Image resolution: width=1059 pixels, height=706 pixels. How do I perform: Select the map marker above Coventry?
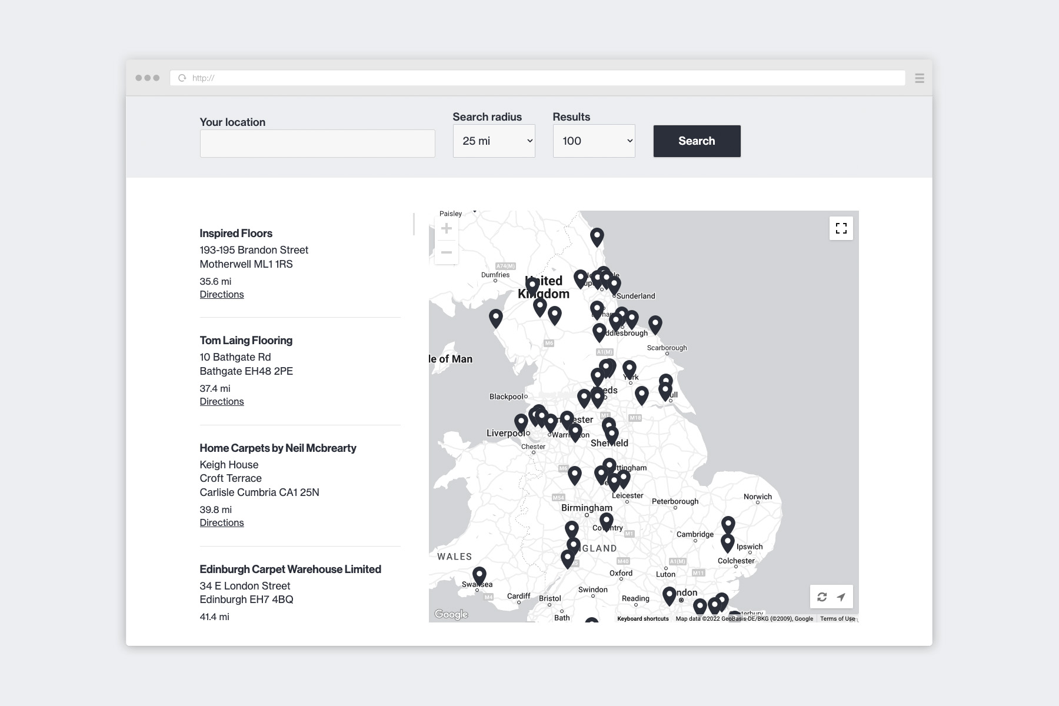click(607, 522)
